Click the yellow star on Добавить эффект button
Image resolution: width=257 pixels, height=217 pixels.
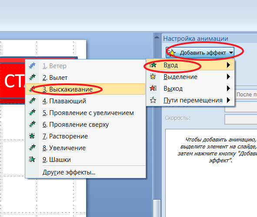[172, 53]
